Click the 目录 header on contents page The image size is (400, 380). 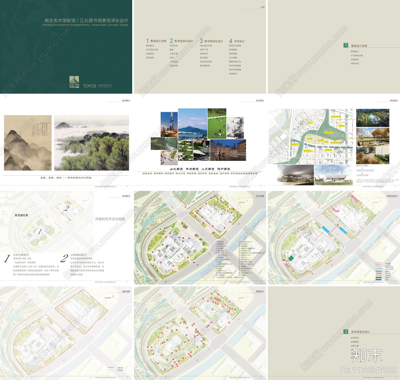[263, 7]
